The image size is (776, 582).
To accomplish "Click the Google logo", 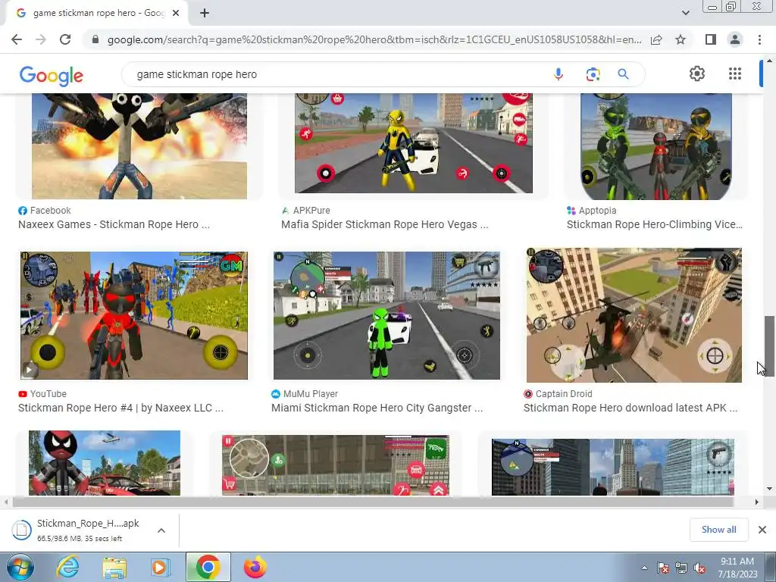I will (x=52, y=75).
